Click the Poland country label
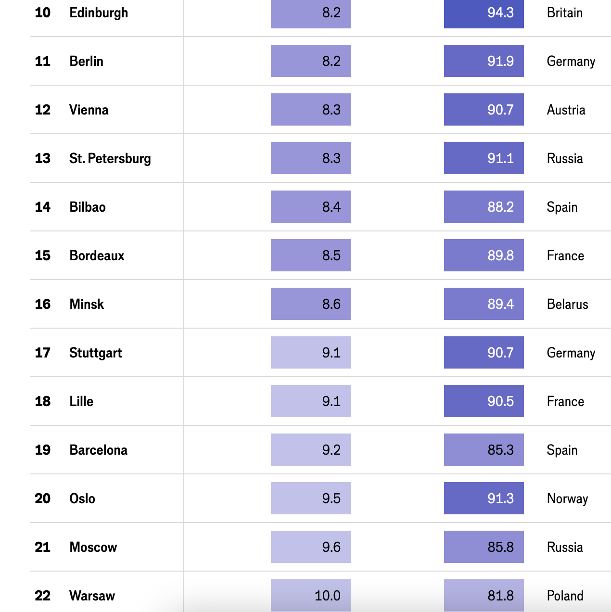The height and width of the screenshot is (612, 611). click(x=565, y=596)
